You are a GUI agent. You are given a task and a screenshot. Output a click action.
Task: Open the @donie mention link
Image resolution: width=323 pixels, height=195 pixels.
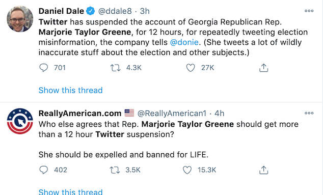[x=184, y=42]
